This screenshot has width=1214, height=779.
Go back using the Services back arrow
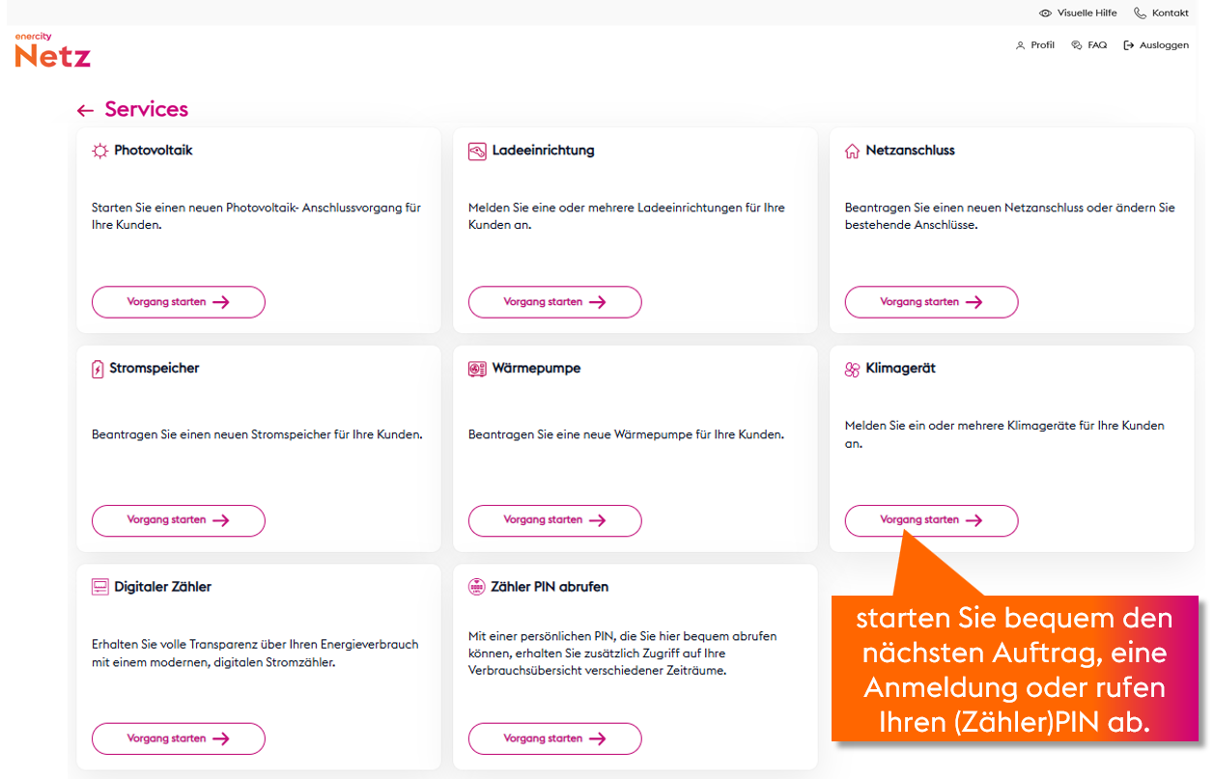85,109
